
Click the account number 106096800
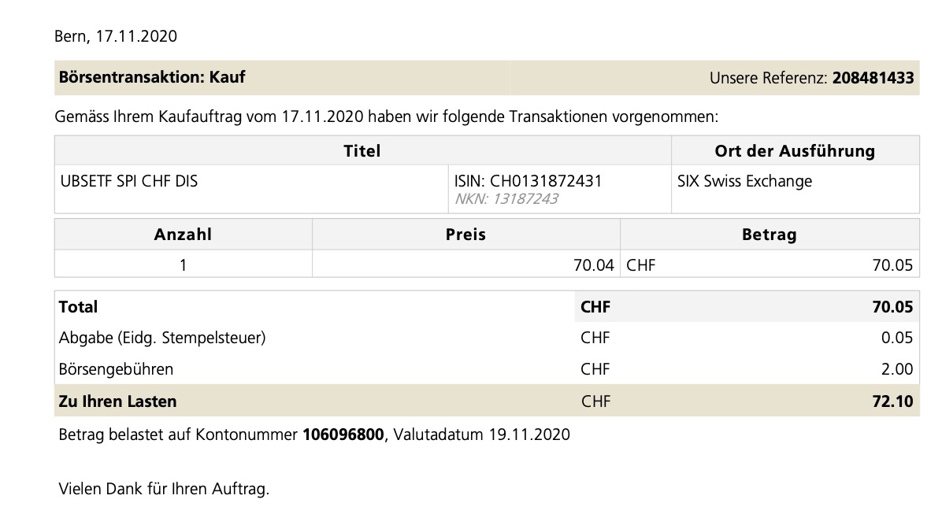click(343, 434)
